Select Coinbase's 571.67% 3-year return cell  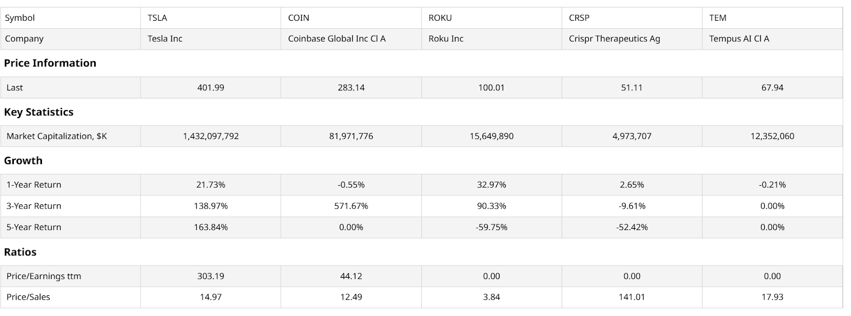[351, 206]
